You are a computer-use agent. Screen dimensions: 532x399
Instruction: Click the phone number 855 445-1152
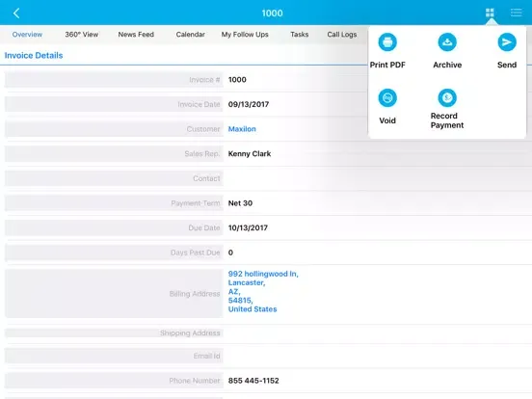tap(253, 381)
